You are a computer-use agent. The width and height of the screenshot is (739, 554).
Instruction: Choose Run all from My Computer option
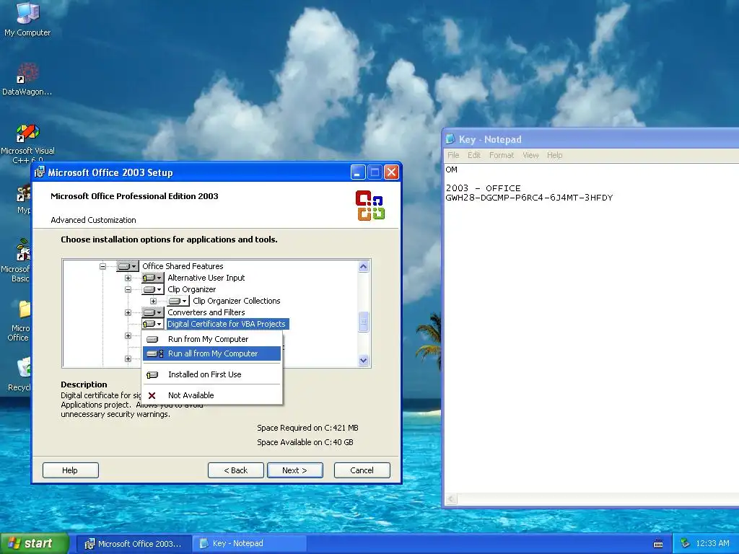pos(211,353)
